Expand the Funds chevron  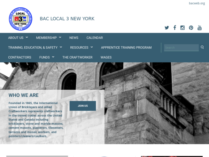53,57
